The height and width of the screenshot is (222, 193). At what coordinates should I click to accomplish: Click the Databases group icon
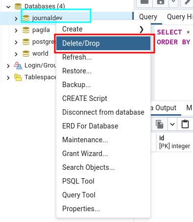tap(18, 6)
